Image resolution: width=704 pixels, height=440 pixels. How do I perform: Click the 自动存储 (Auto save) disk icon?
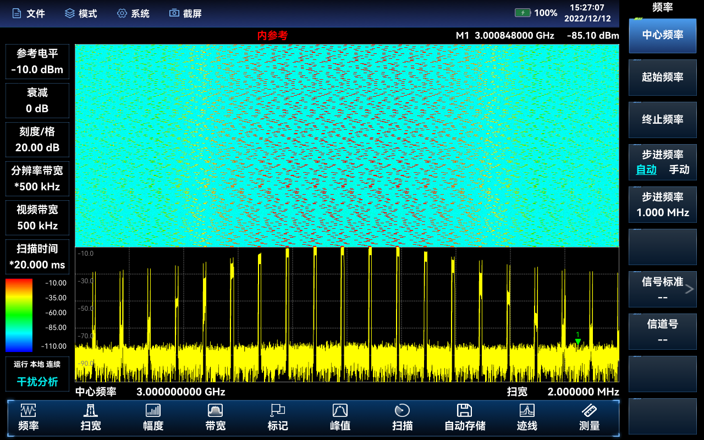click(x=465, y=411)
